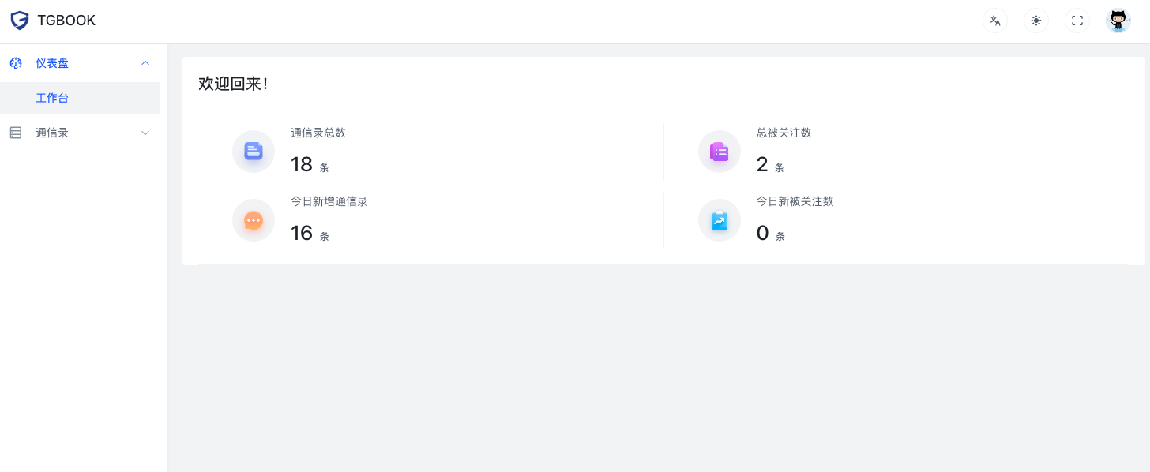Viewport: 1150px width, 472px height.
Task: Collapse the 仪表盘 menu chevron
Action: point(145,63)
